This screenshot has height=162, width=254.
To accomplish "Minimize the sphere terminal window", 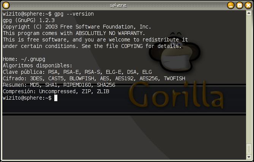I will [231, 5].
